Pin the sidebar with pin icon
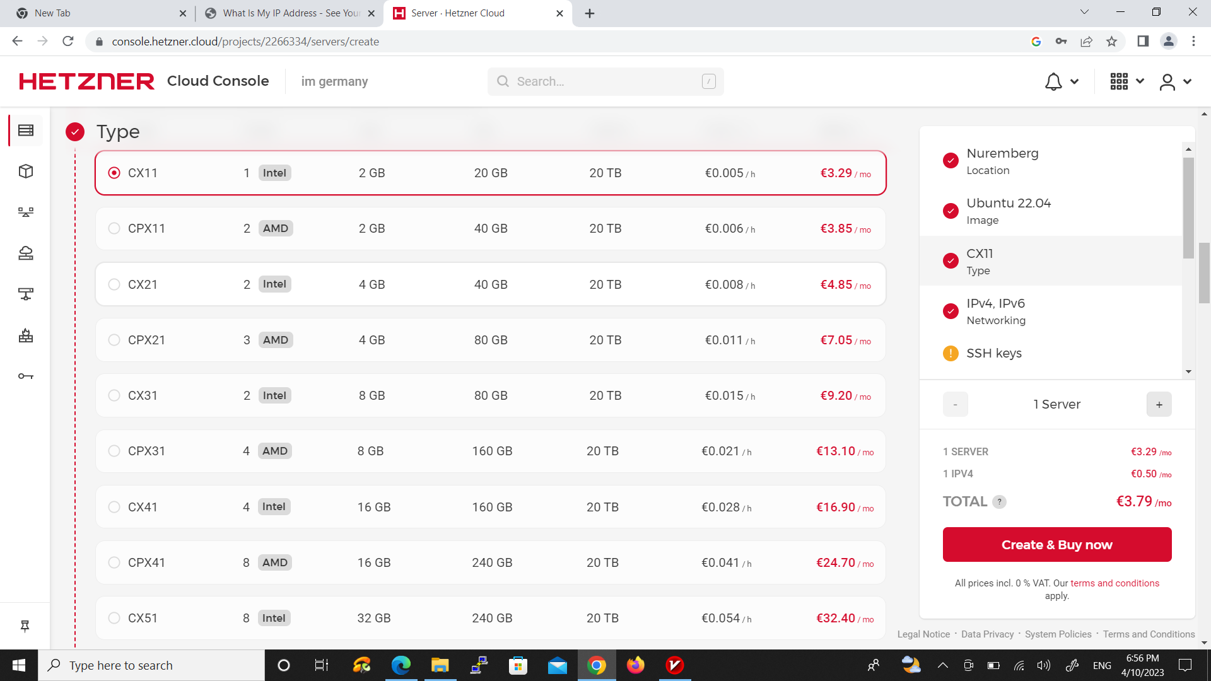The width and height of the screenshot is (1211, 681). click(25, 626)
